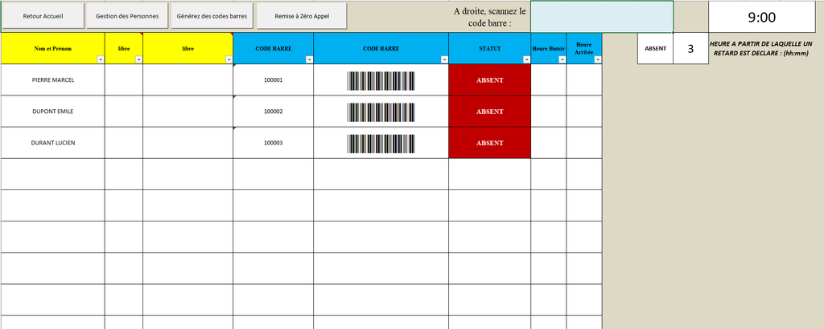The image size is (824, 329).
Task: Select the cell with code 100001
Action: [x=274, y=80]
